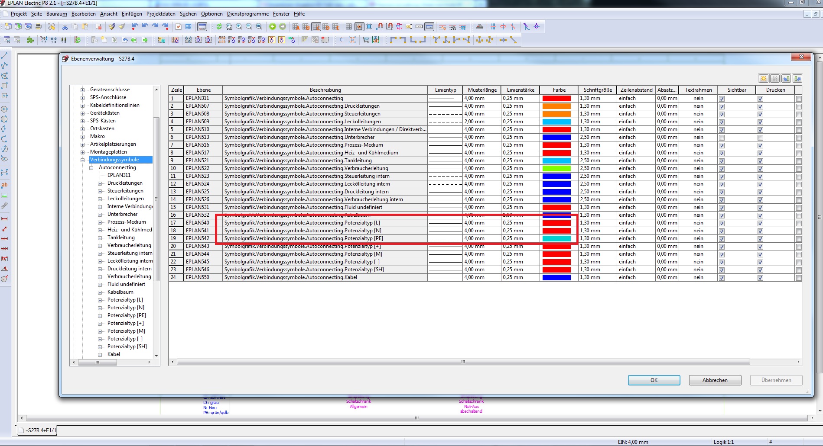This screenshot has height=446, width=823.
Task: Open the Einfügen menu
Action: (x=132, y=14)
